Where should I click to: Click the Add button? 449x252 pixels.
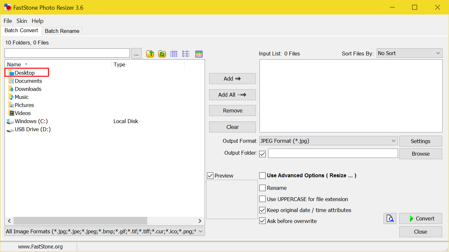pyautogui.click(x=232, y=79)
